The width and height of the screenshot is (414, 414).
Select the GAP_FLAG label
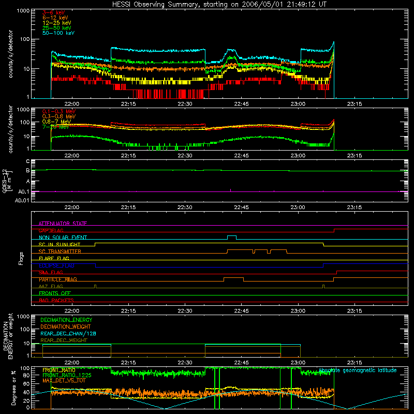point(51,230)
